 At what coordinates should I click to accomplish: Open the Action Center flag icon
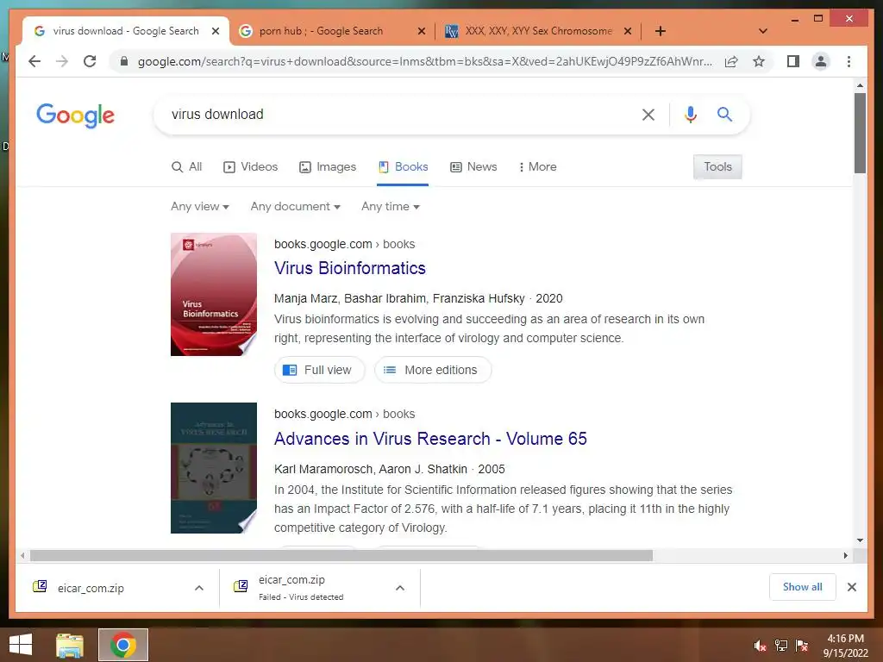[802, 646]
